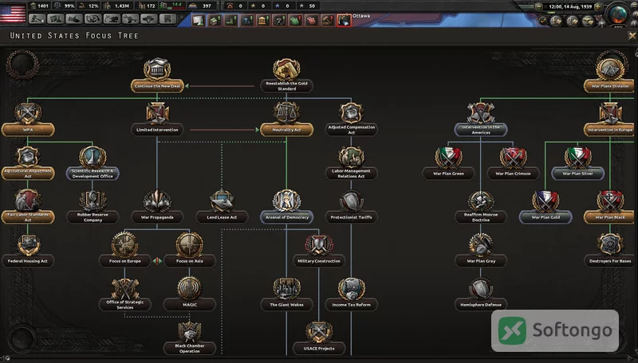Click the brown gavel alert icon
Image resolution: width=638 pixels, height=363 pixels.
tap(328, 20)
